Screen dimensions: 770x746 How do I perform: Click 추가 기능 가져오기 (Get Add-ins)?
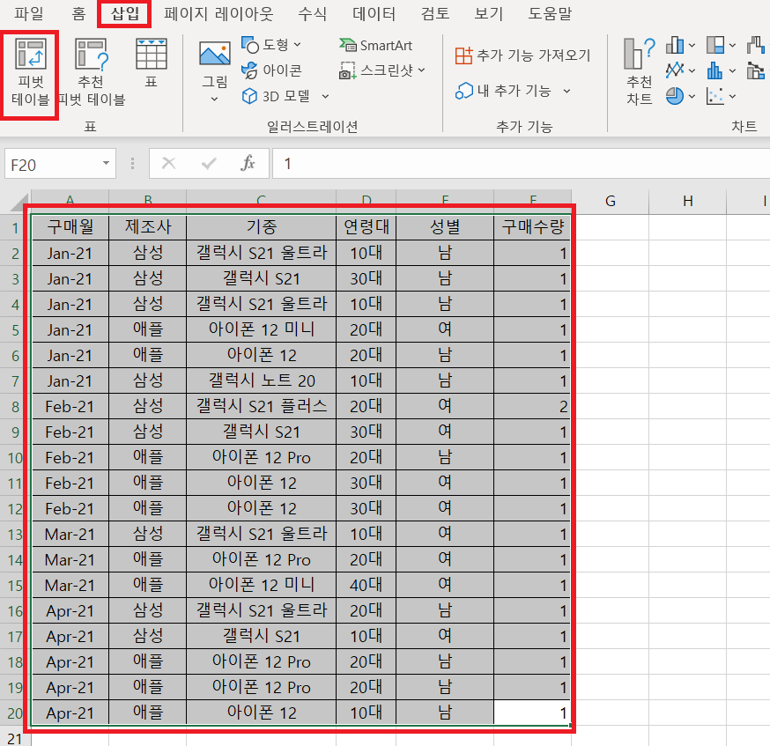522,55
